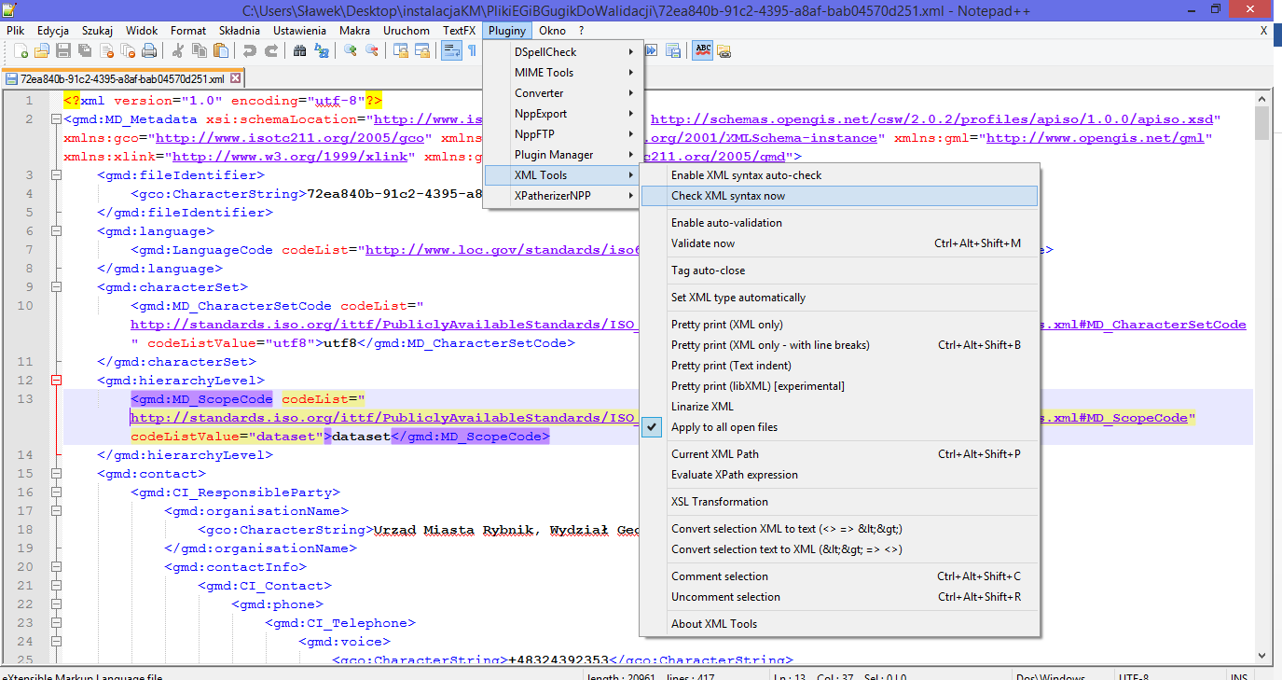Collapse gmd:characterSet fold on line 9
1282x680 pixels.
56,287
